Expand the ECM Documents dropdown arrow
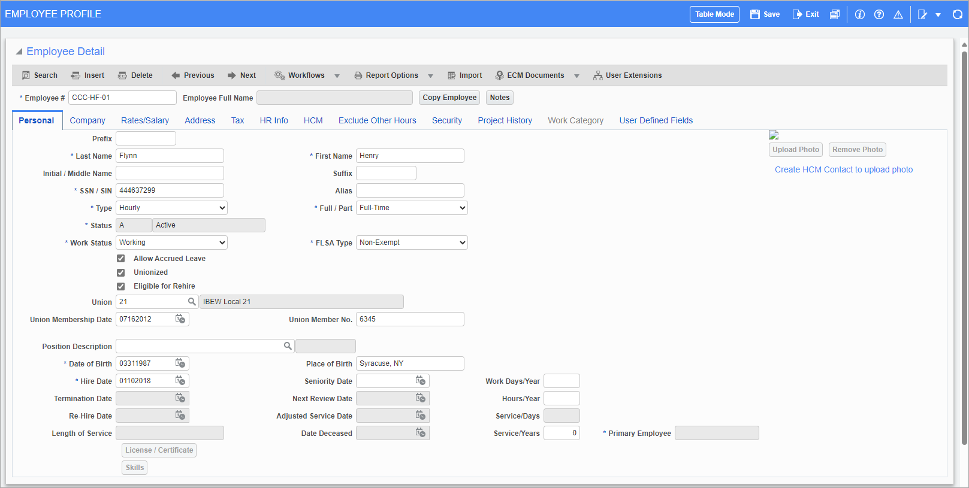Viewport: 969px width, 488px height. (576, 76)
